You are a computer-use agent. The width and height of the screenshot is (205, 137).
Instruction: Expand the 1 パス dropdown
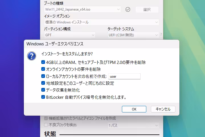click(x=133, y=125)
